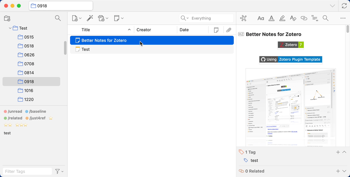Click the Better Notes screenshot image

tap(291, 107)
